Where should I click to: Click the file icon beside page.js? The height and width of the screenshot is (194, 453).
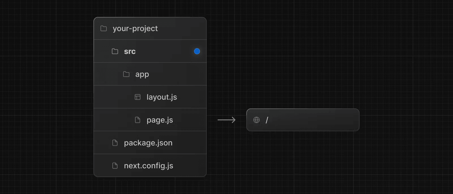click(x=138, y=120)
